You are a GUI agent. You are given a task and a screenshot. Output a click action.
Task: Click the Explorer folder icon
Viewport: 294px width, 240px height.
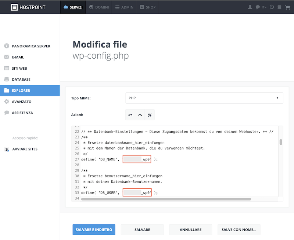[x=7, y=91]
